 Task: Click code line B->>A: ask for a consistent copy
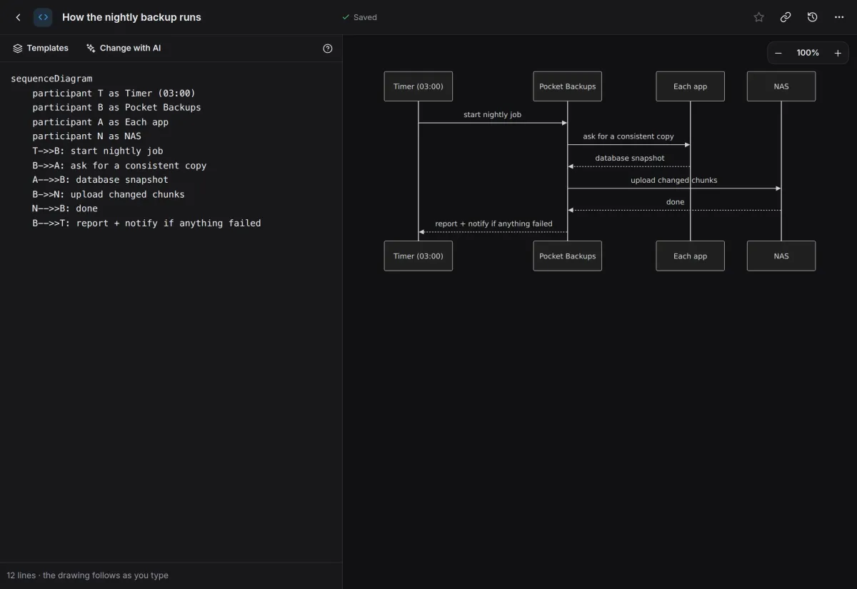click(x=119, y=166)
